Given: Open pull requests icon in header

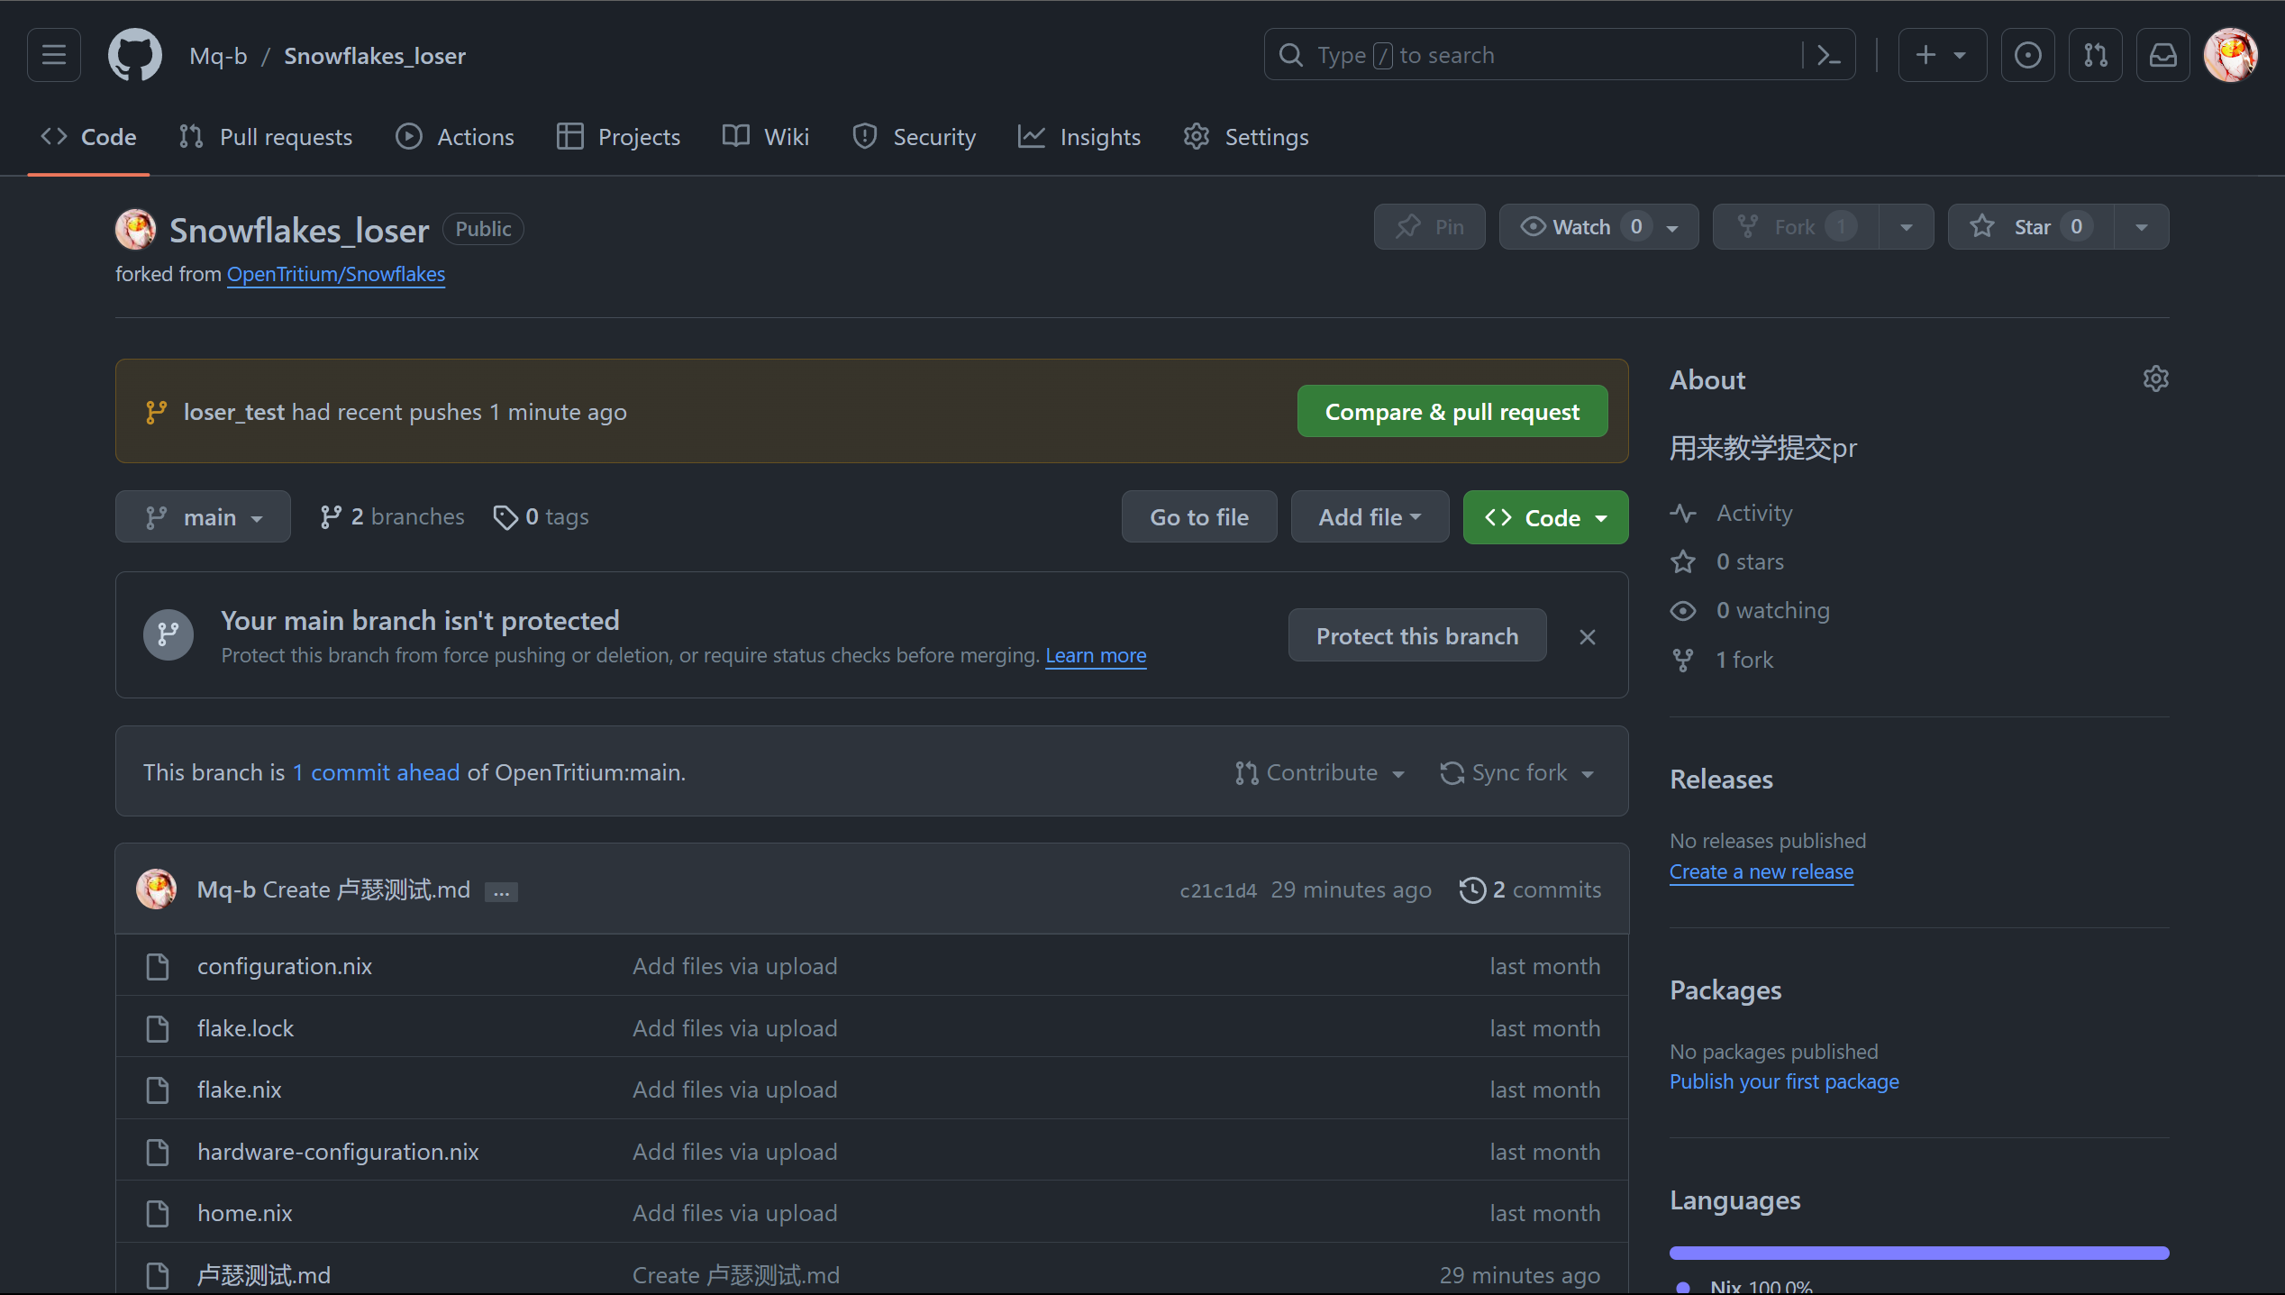Looking at the screenshot, I should coord(2096,55).
